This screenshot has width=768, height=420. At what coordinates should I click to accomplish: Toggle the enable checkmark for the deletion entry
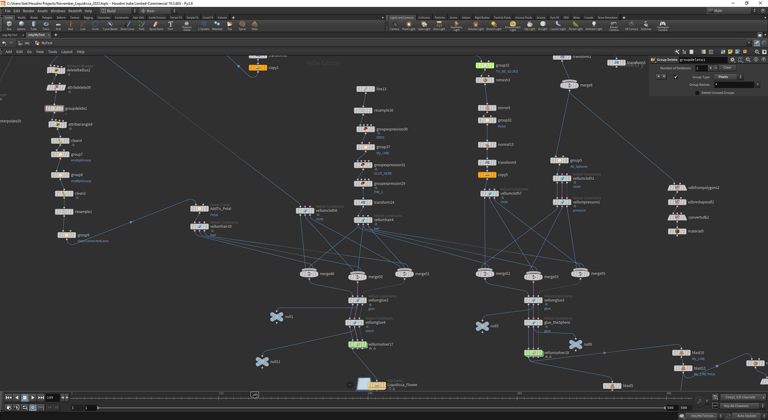(x=676, y=77)
